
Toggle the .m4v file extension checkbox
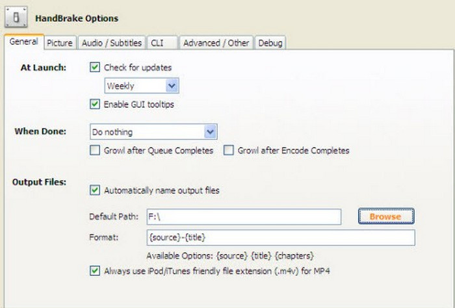pyautogui.click(x=95, y=271)
